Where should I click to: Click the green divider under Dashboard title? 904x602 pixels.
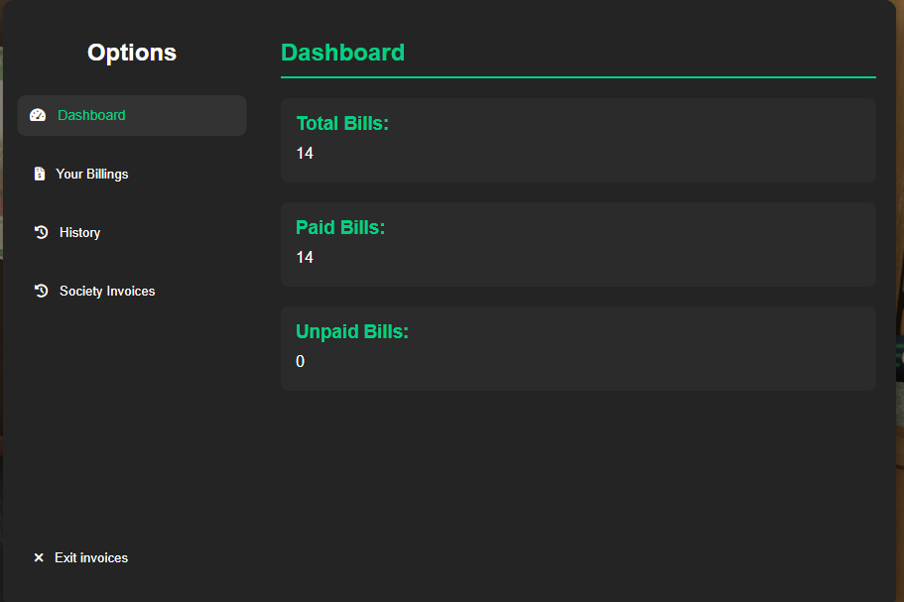point(578,76)
